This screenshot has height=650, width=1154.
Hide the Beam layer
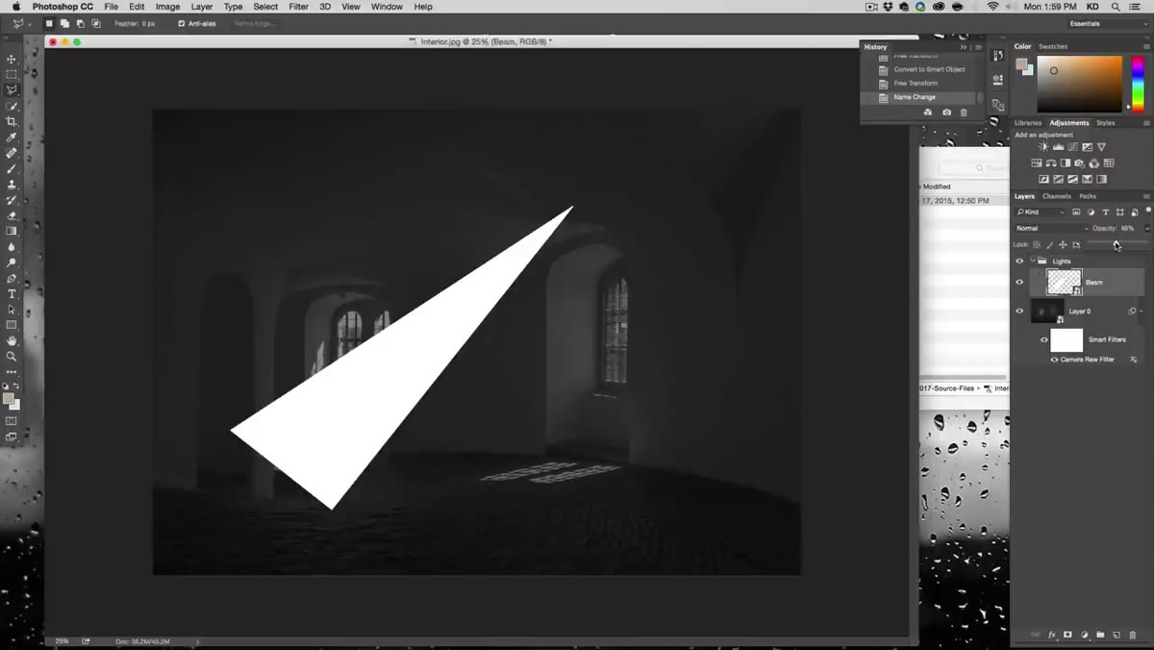[1019, 282]
